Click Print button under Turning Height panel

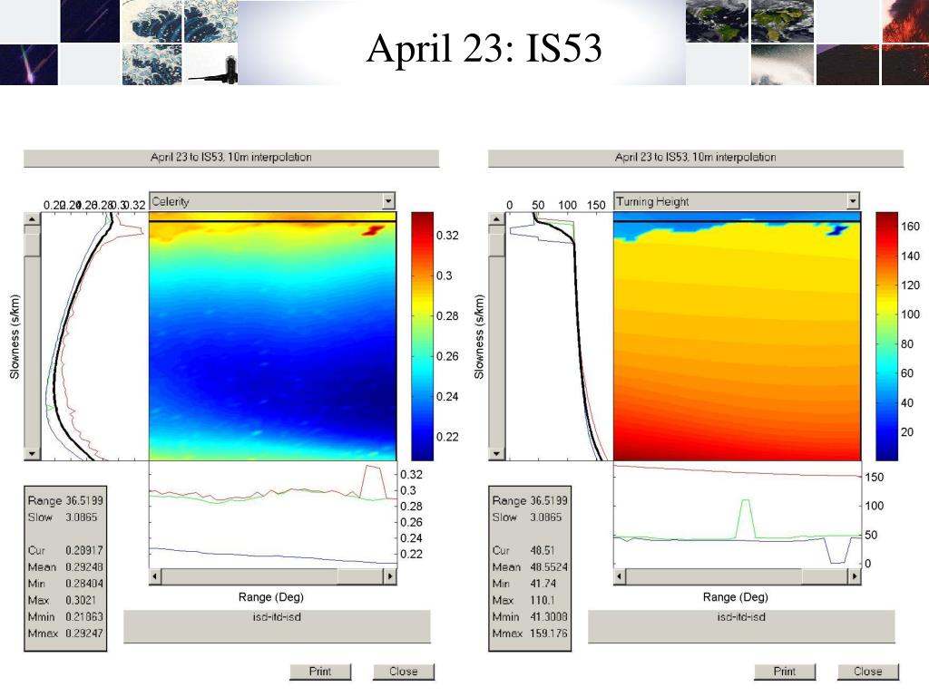coord(785,672)
